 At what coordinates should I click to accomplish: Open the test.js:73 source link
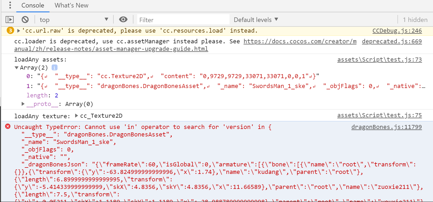pos(379,60)
